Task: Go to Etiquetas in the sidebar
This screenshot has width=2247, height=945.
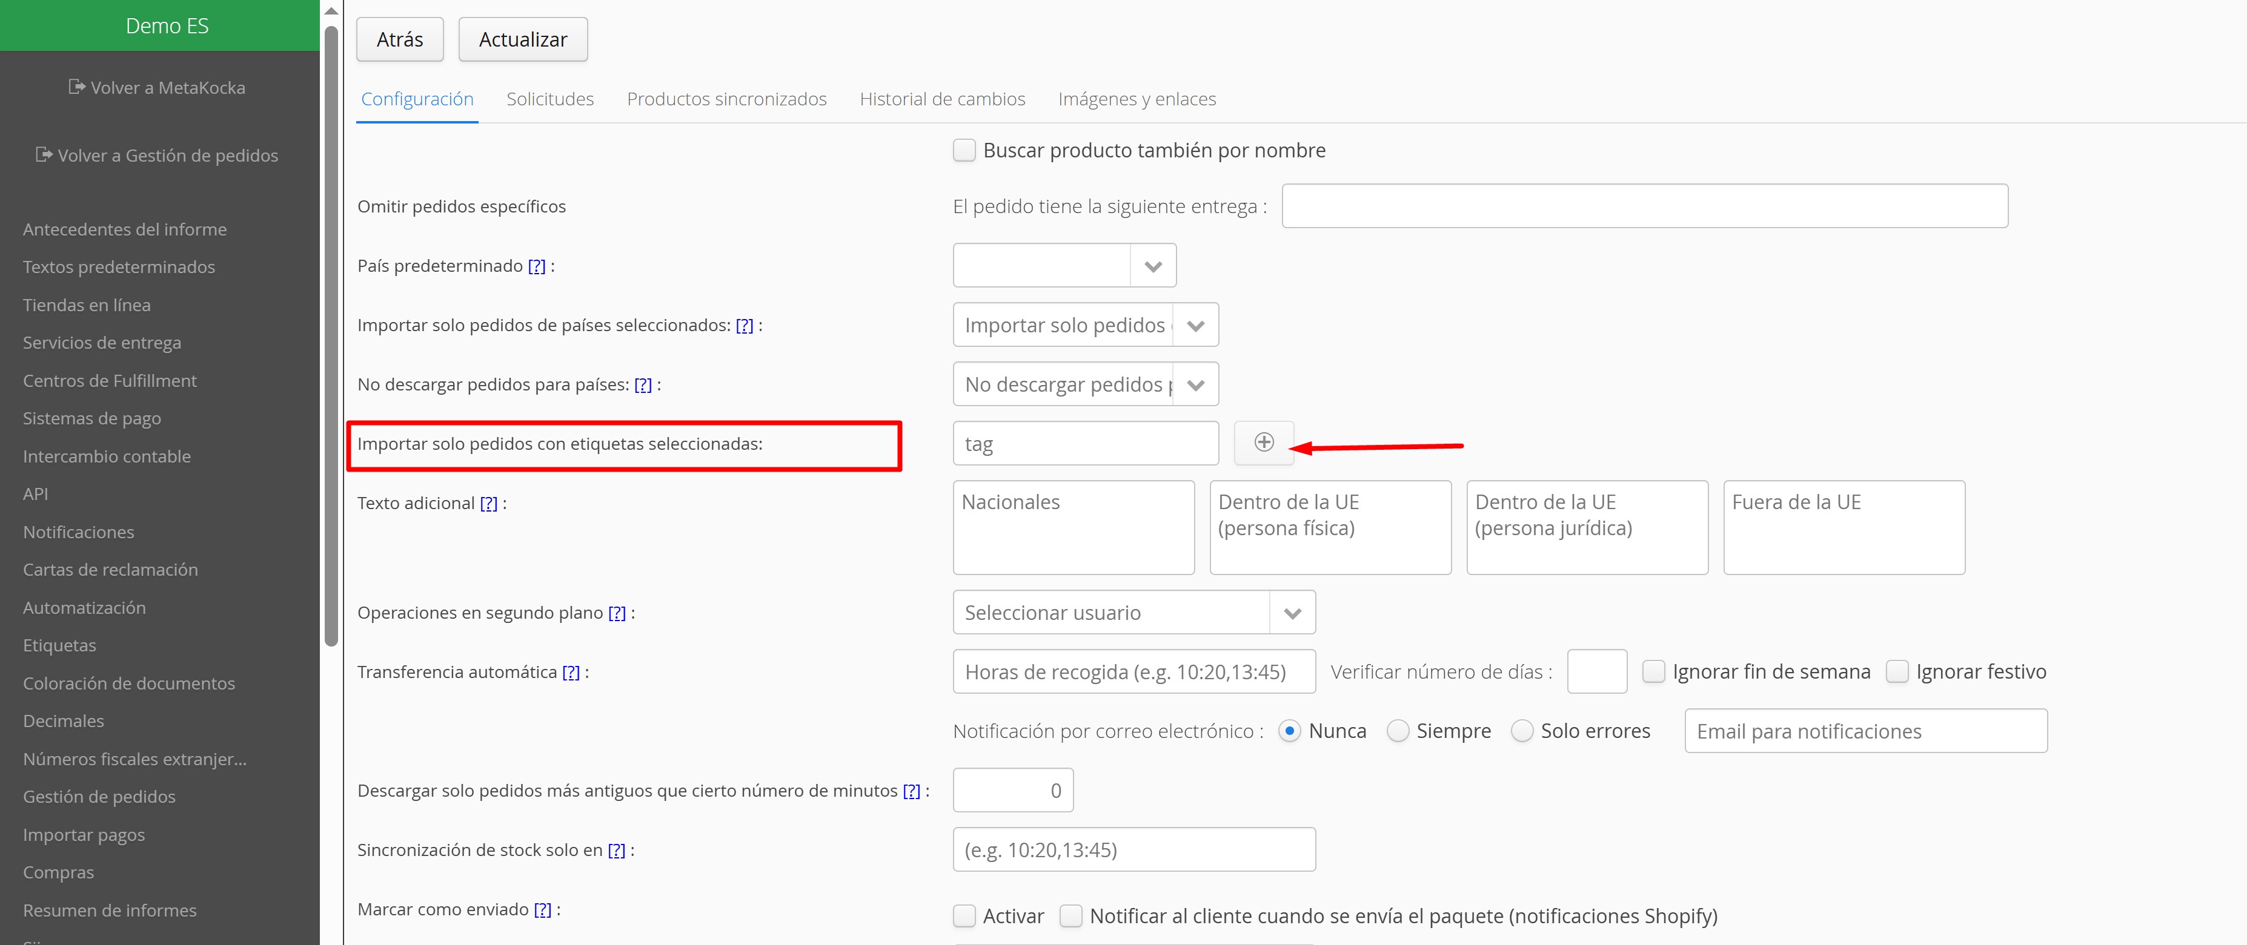Action: click(59, 645)
